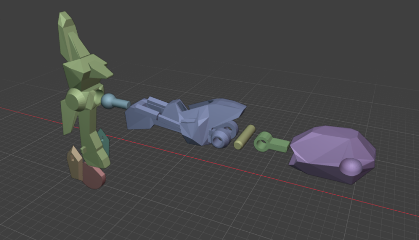Screen dimensions: 419x240
Task: Select the green ring connector piece
Action: 271,142
